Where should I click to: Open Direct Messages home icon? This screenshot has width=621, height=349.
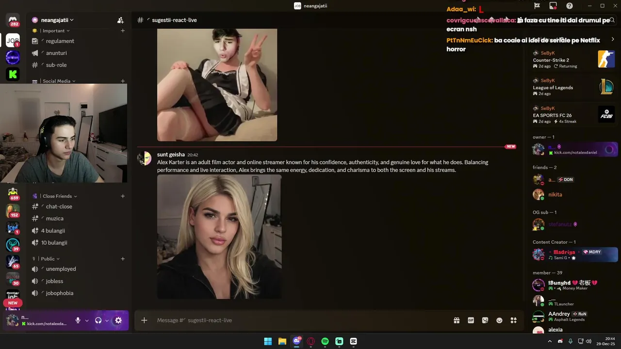pyautogui.click(x=13, y=20)
